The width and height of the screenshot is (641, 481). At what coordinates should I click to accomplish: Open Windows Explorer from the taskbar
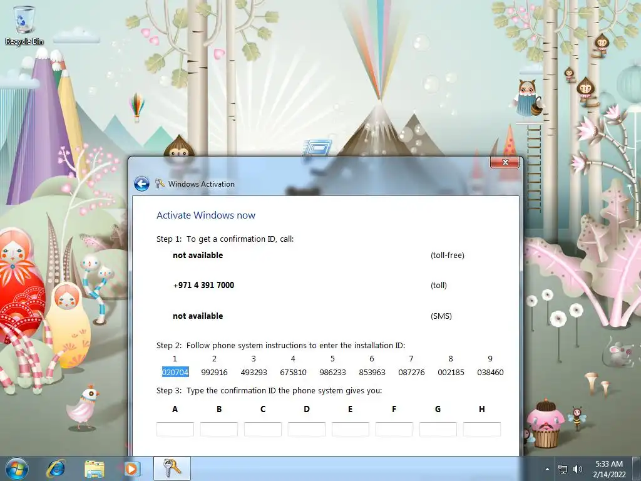click(94, 468)
